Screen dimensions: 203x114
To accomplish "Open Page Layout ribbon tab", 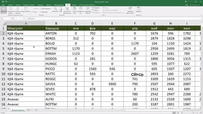I will click(x=29, y=5).
